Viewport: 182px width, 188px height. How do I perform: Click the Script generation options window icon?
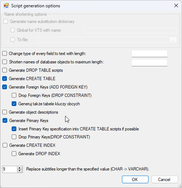click(x=6, y=5)
